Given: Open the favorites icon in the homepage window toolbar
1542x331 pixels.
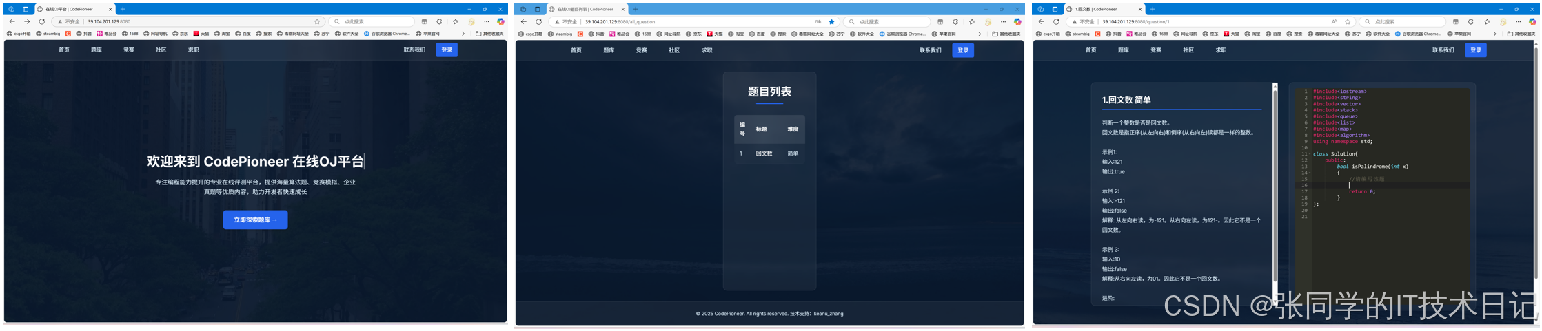Looking at the screenshot, I should [x=455, y=21].
